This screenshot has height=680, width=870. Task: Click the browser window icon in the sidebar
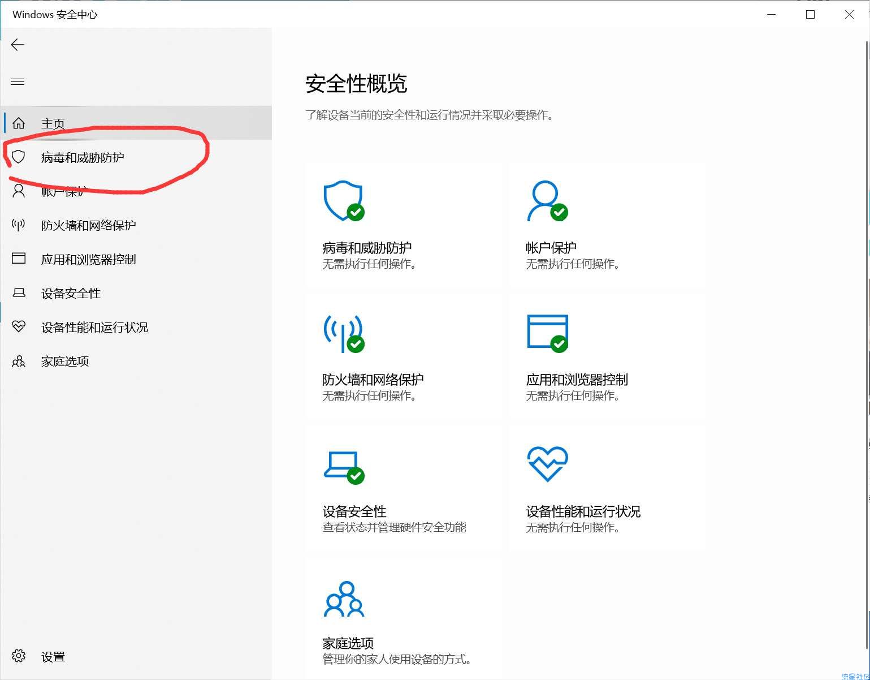pos(19,259)
